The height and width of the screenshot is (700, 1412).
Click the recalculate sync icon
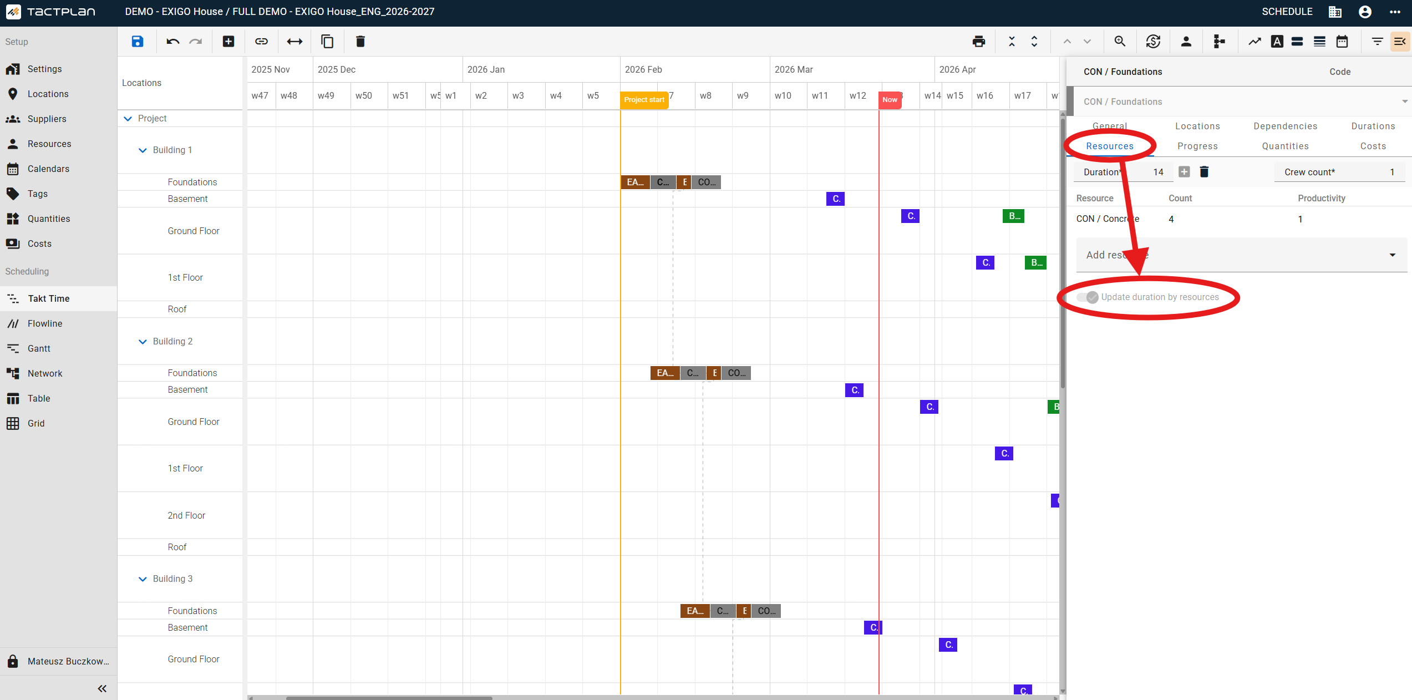pyautogui.click(x=1153, y=41)
